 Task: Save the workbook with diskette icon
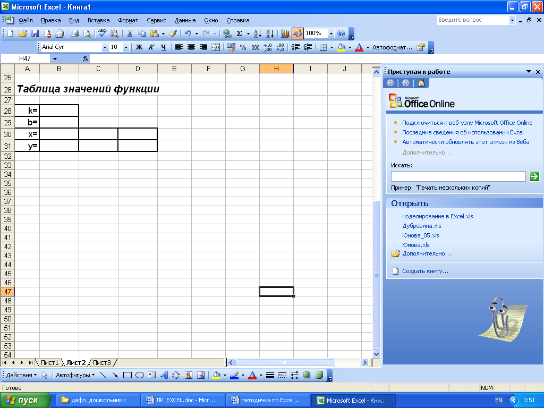tap(35, 33)
